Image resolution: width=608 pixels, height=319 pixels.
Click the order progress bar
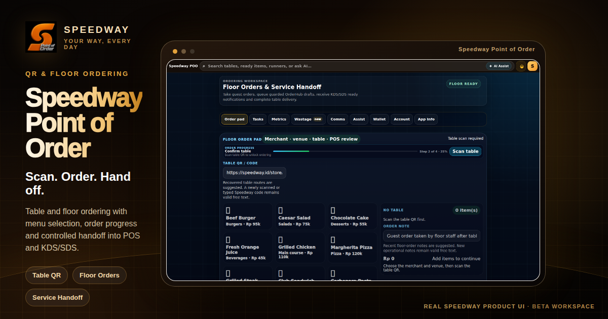pos(345,151)
